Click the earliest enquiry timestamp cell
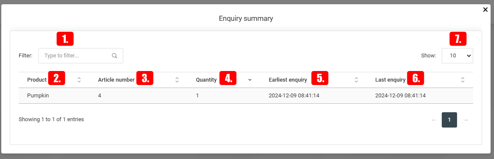Image resolution: width=494 pixels, height=159 pixels. pyautogui.click(x=294, y=96)
